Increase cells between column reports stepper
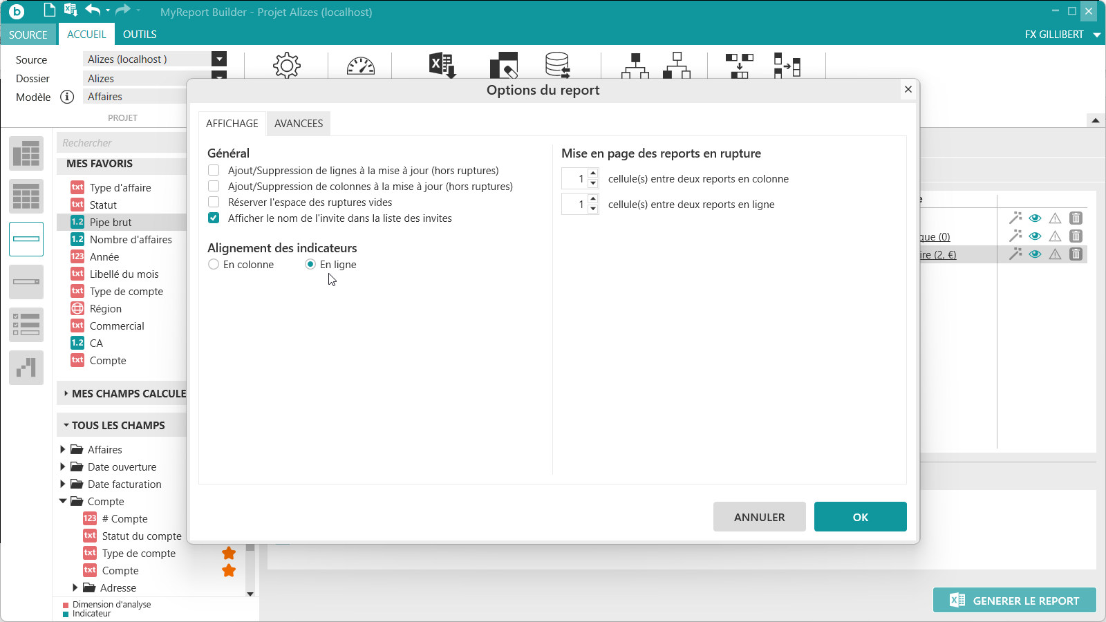This screenshot has height=622, width=1106. [593, 174]
